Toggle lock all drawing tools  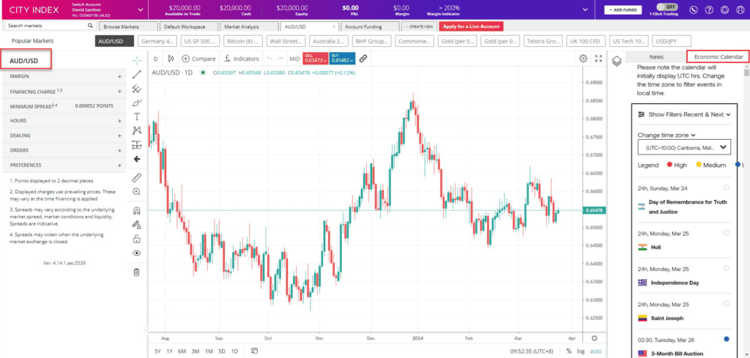tap(137, 239)
